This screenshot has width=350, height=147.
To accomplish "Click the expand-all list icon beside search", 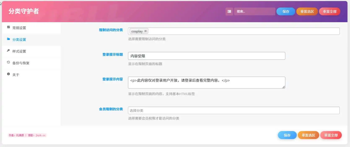I will (229, 12).
